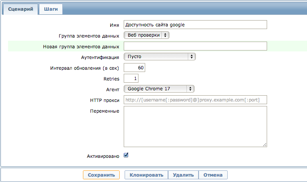Expand the Аутентификация dropdown showing Пусто
The width and height of the screenshot is (307, 182).
[x=160, y=57]
